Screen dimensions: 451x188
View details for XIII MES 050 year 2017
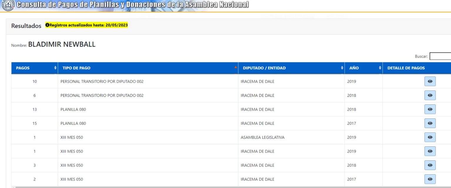tap(430, 179)
